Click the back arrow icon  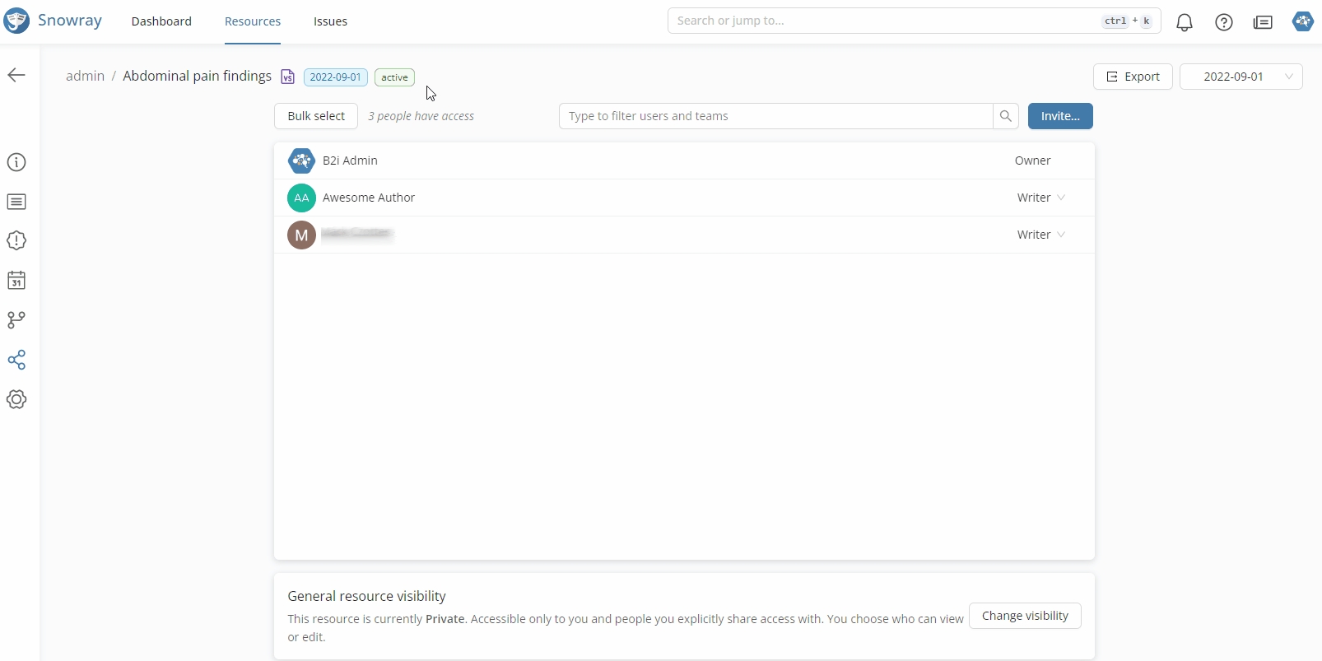[16, 76]
